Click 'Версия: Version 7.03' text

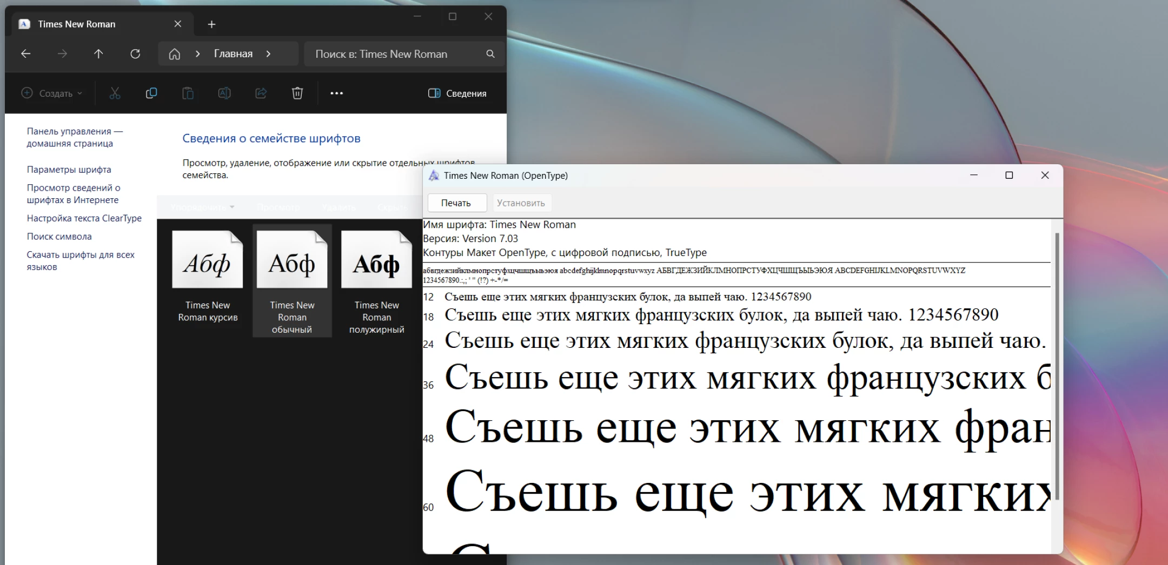(x=470, y=239)
